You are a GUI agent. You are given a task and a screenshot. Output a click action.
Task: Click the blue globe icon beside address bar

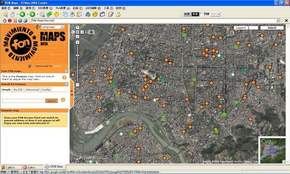click(20, 20)
